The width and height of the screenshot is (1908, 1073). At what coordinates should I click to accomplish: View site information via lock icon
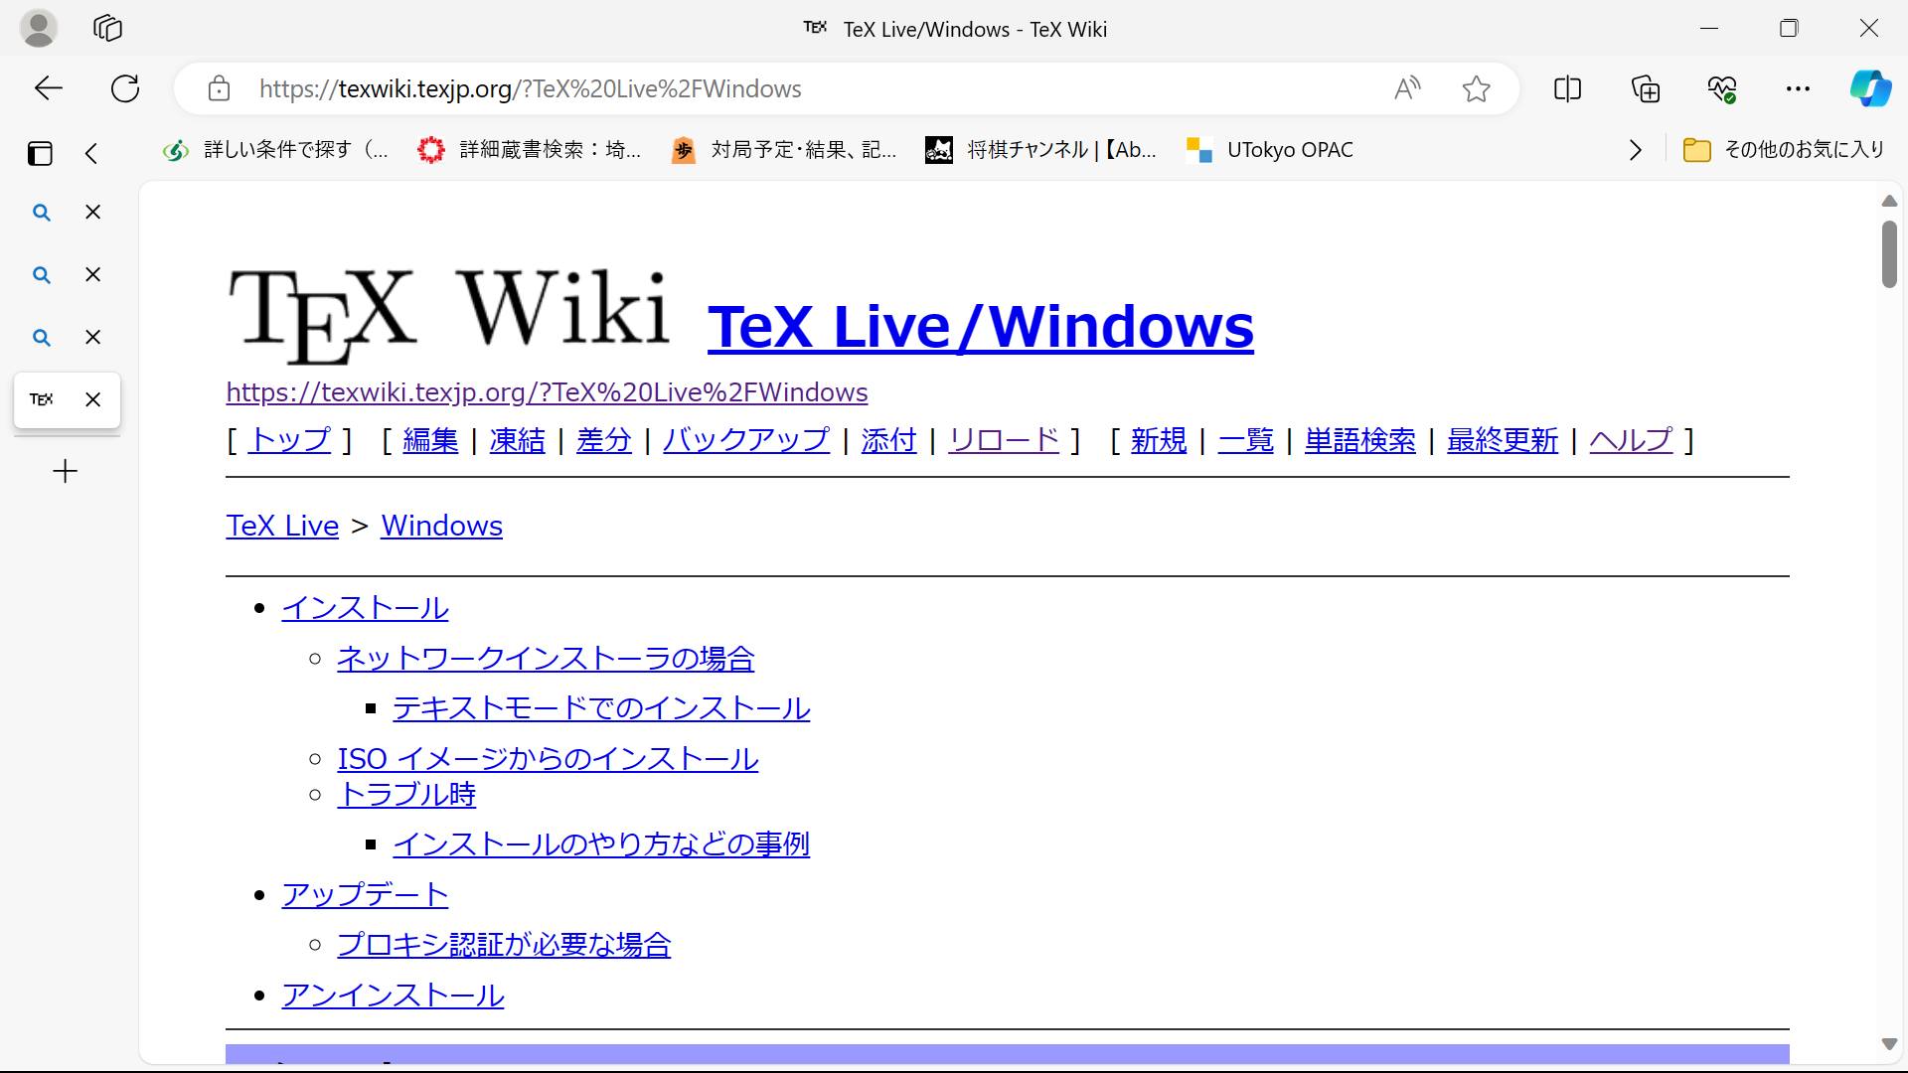(x=219, y=88)
